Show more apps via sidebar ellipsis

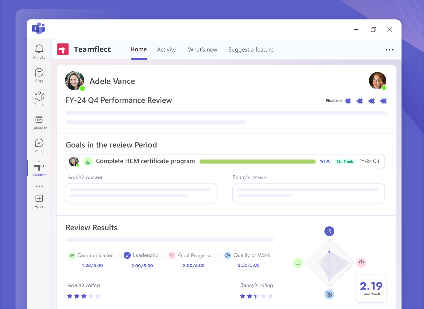tap(39, 186)
